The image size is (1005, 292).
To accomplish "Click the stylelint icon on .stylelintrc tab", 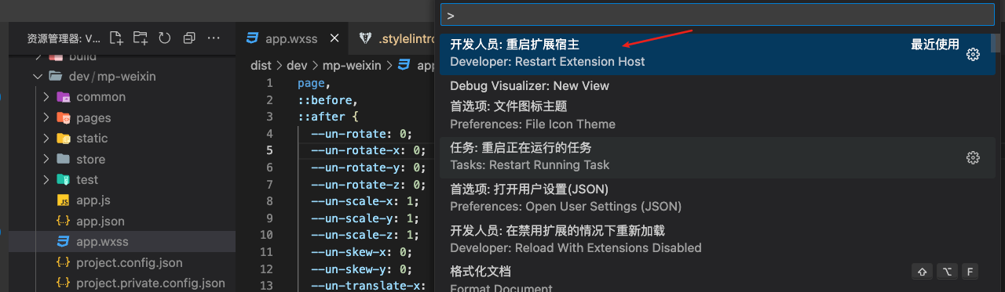I will (366, 38).
